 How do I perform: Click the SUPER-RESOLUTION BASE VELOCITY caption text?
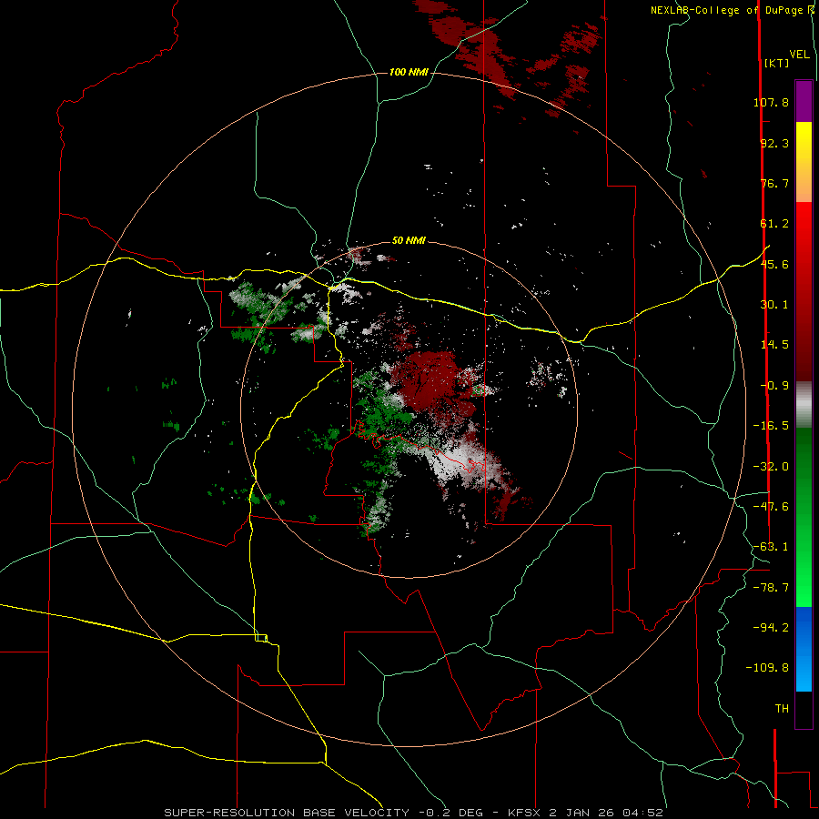(287, 813)
